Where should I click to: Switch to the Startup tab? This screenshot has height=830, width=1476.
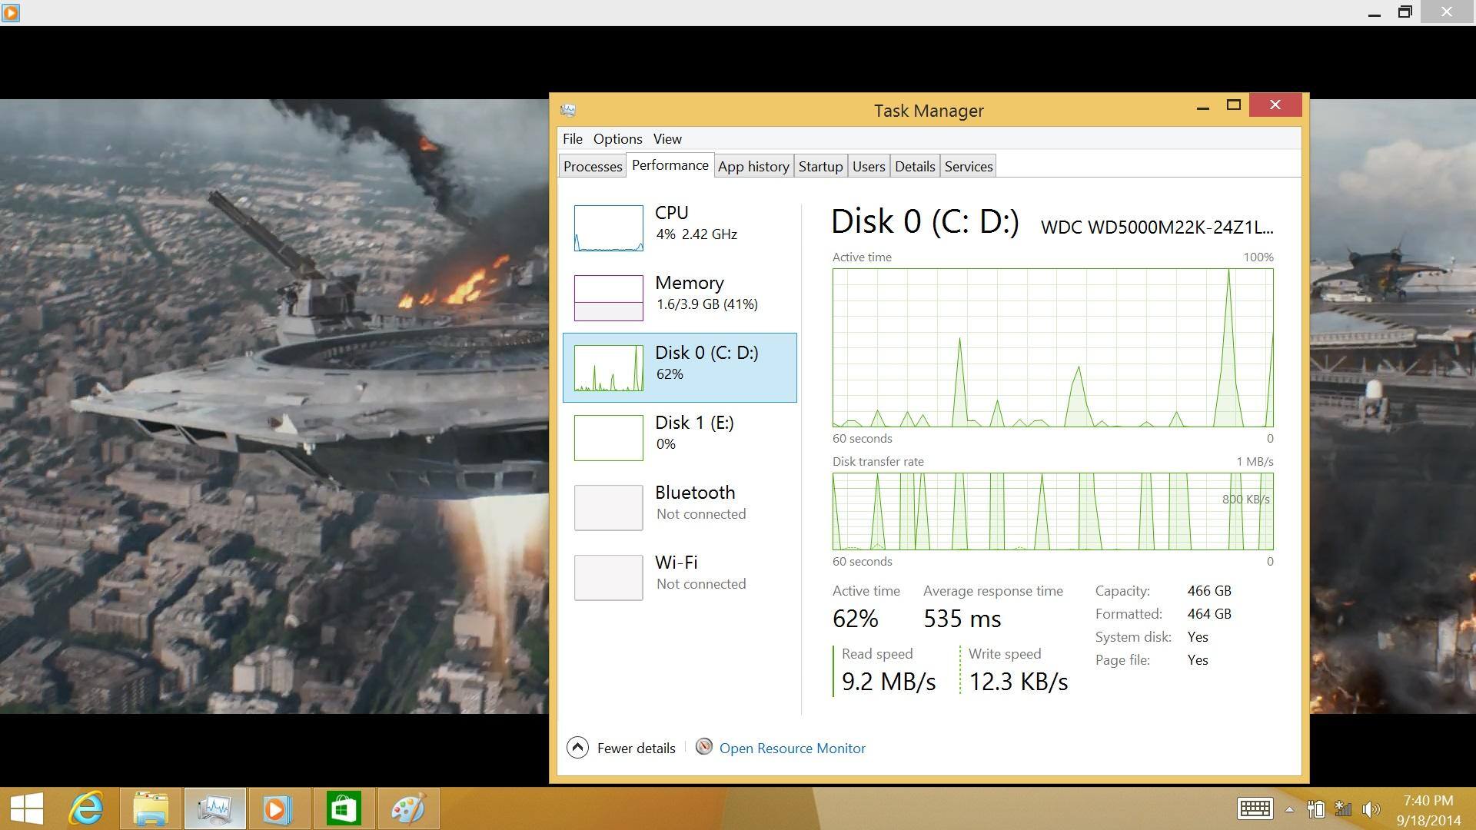[820, 167]
